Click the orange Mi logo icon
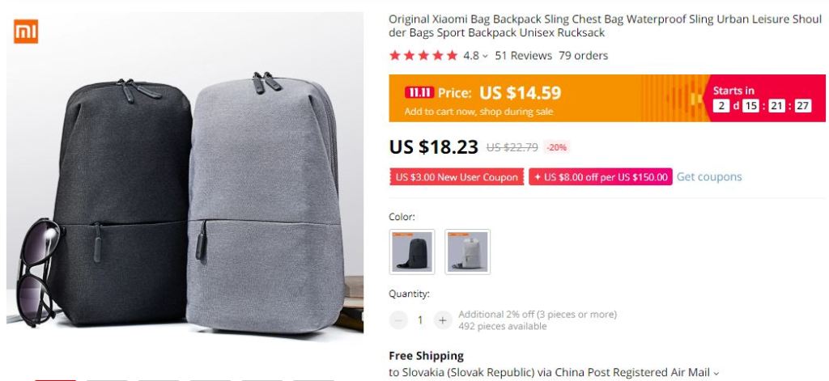829x381 pixels. click(26, 32)
